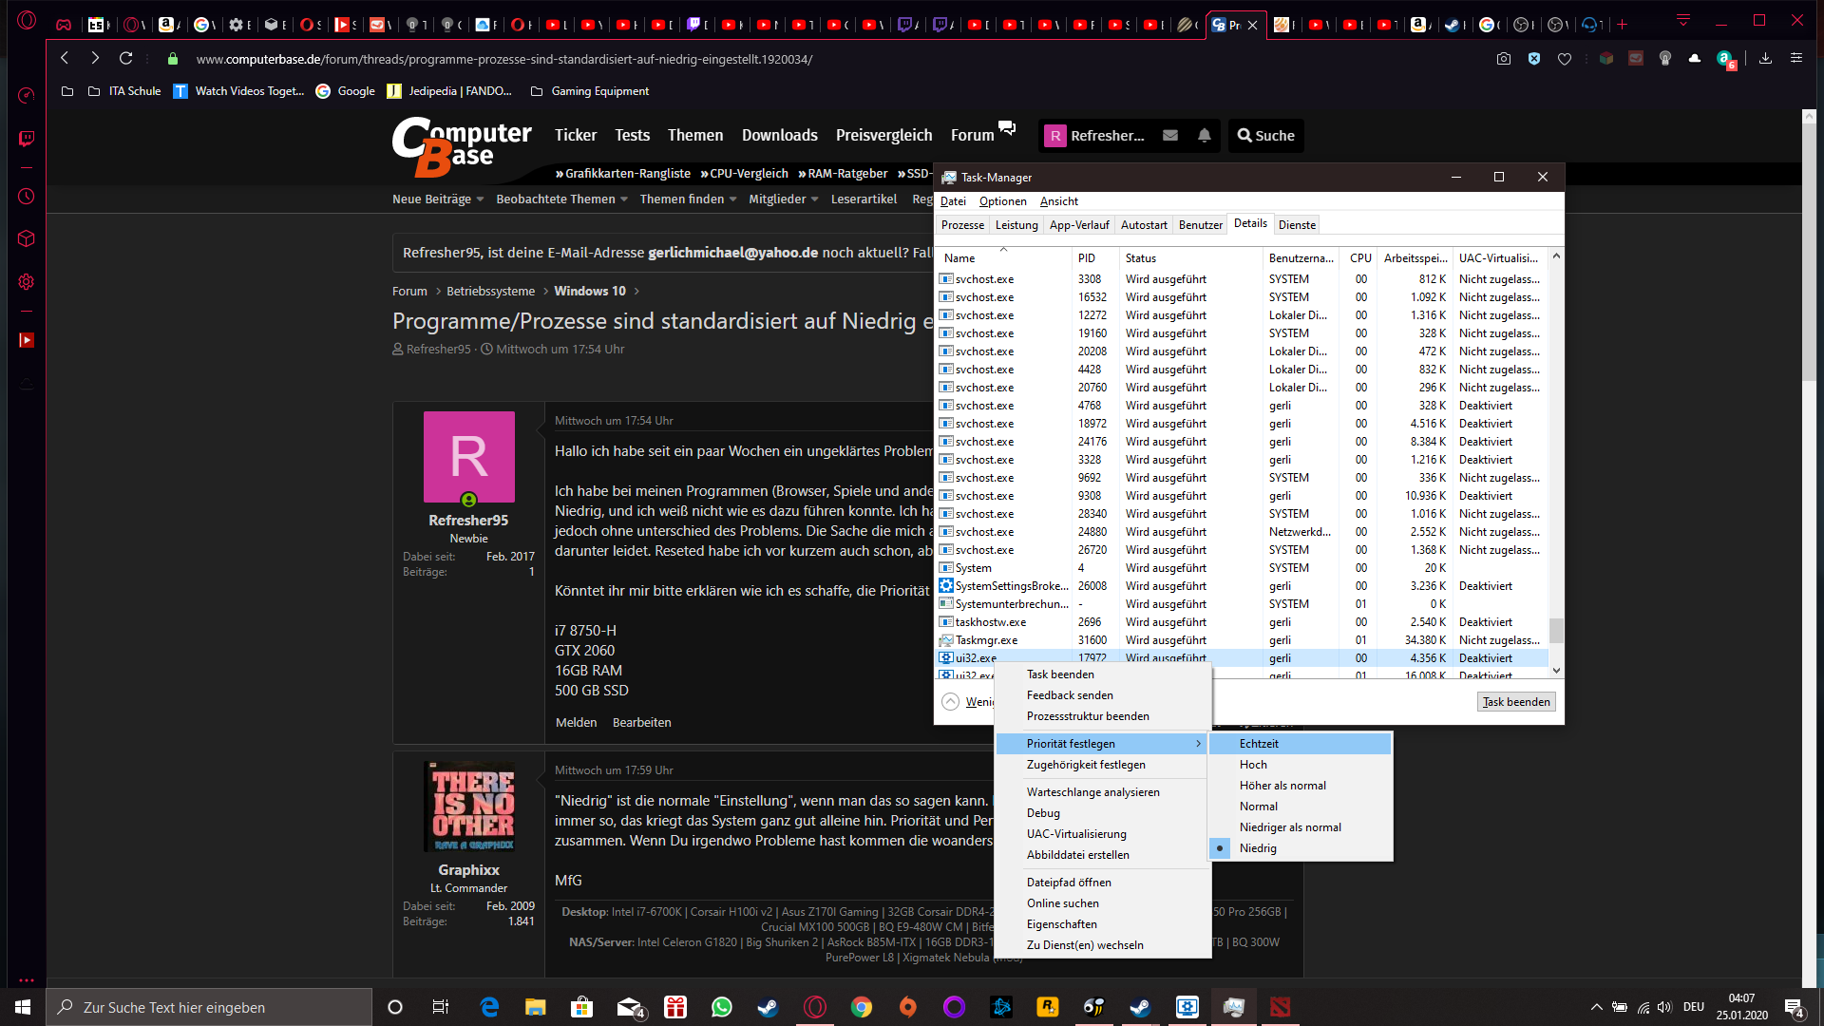The width and height of the screenshot is (1824, 1026).
Task: Open the ComputerBase inbox envelope icon
Action: (1170, 136)
